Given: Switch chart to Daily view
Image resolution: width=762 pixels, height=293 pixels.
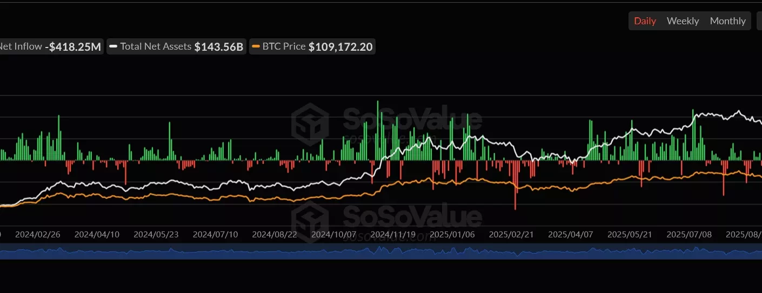Looking at the screenshot, I should pos(645,21).
